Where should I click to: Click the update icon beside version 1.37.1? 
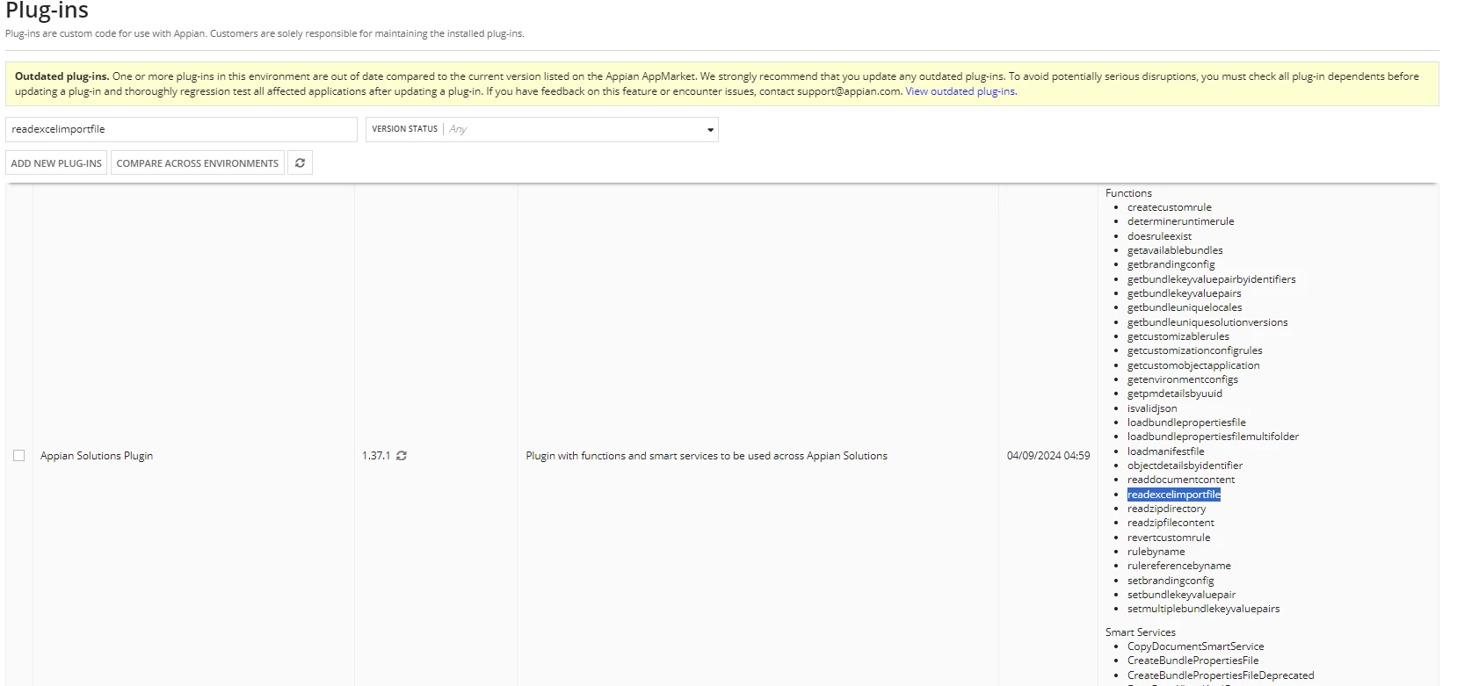pos(402,456)
